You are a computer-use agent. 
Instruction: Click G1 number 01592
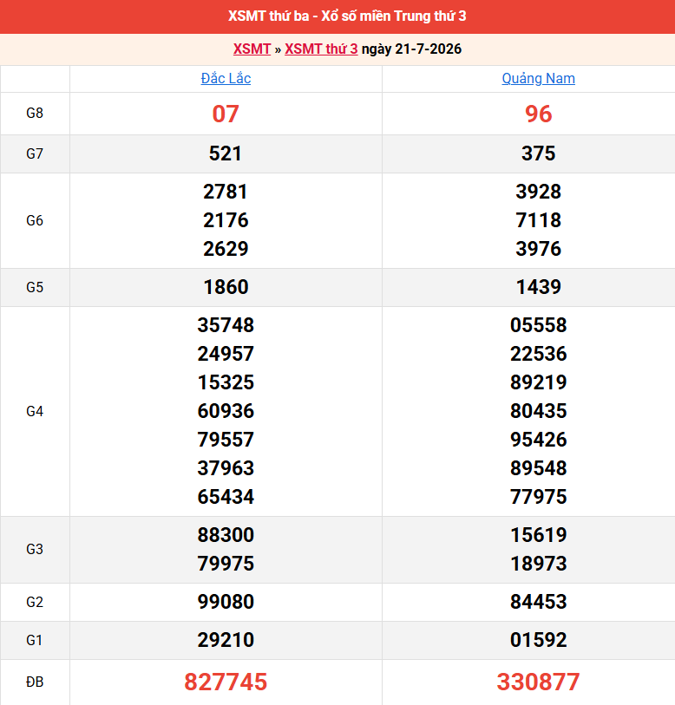pos(538,640)
